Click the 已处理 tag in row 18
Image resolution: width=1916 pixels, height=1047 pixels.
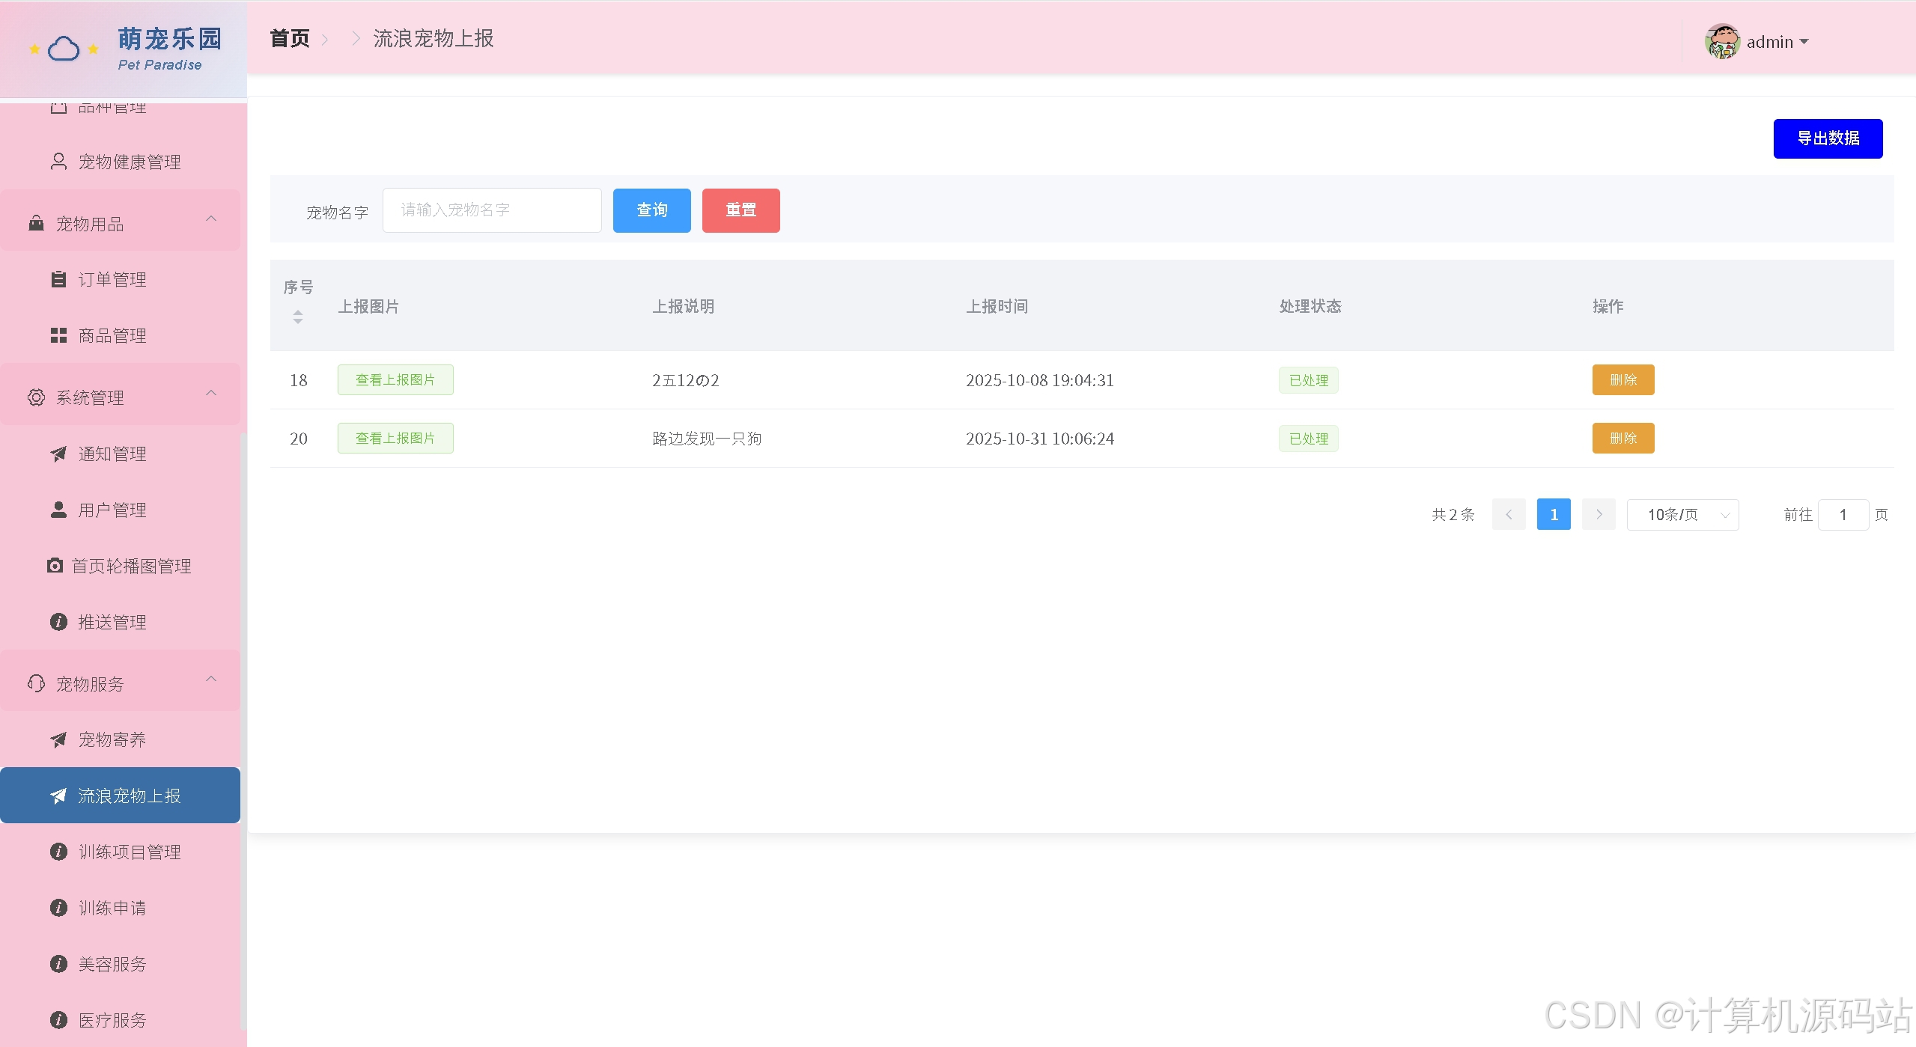pyautogui.click(x=1308, y=380)
